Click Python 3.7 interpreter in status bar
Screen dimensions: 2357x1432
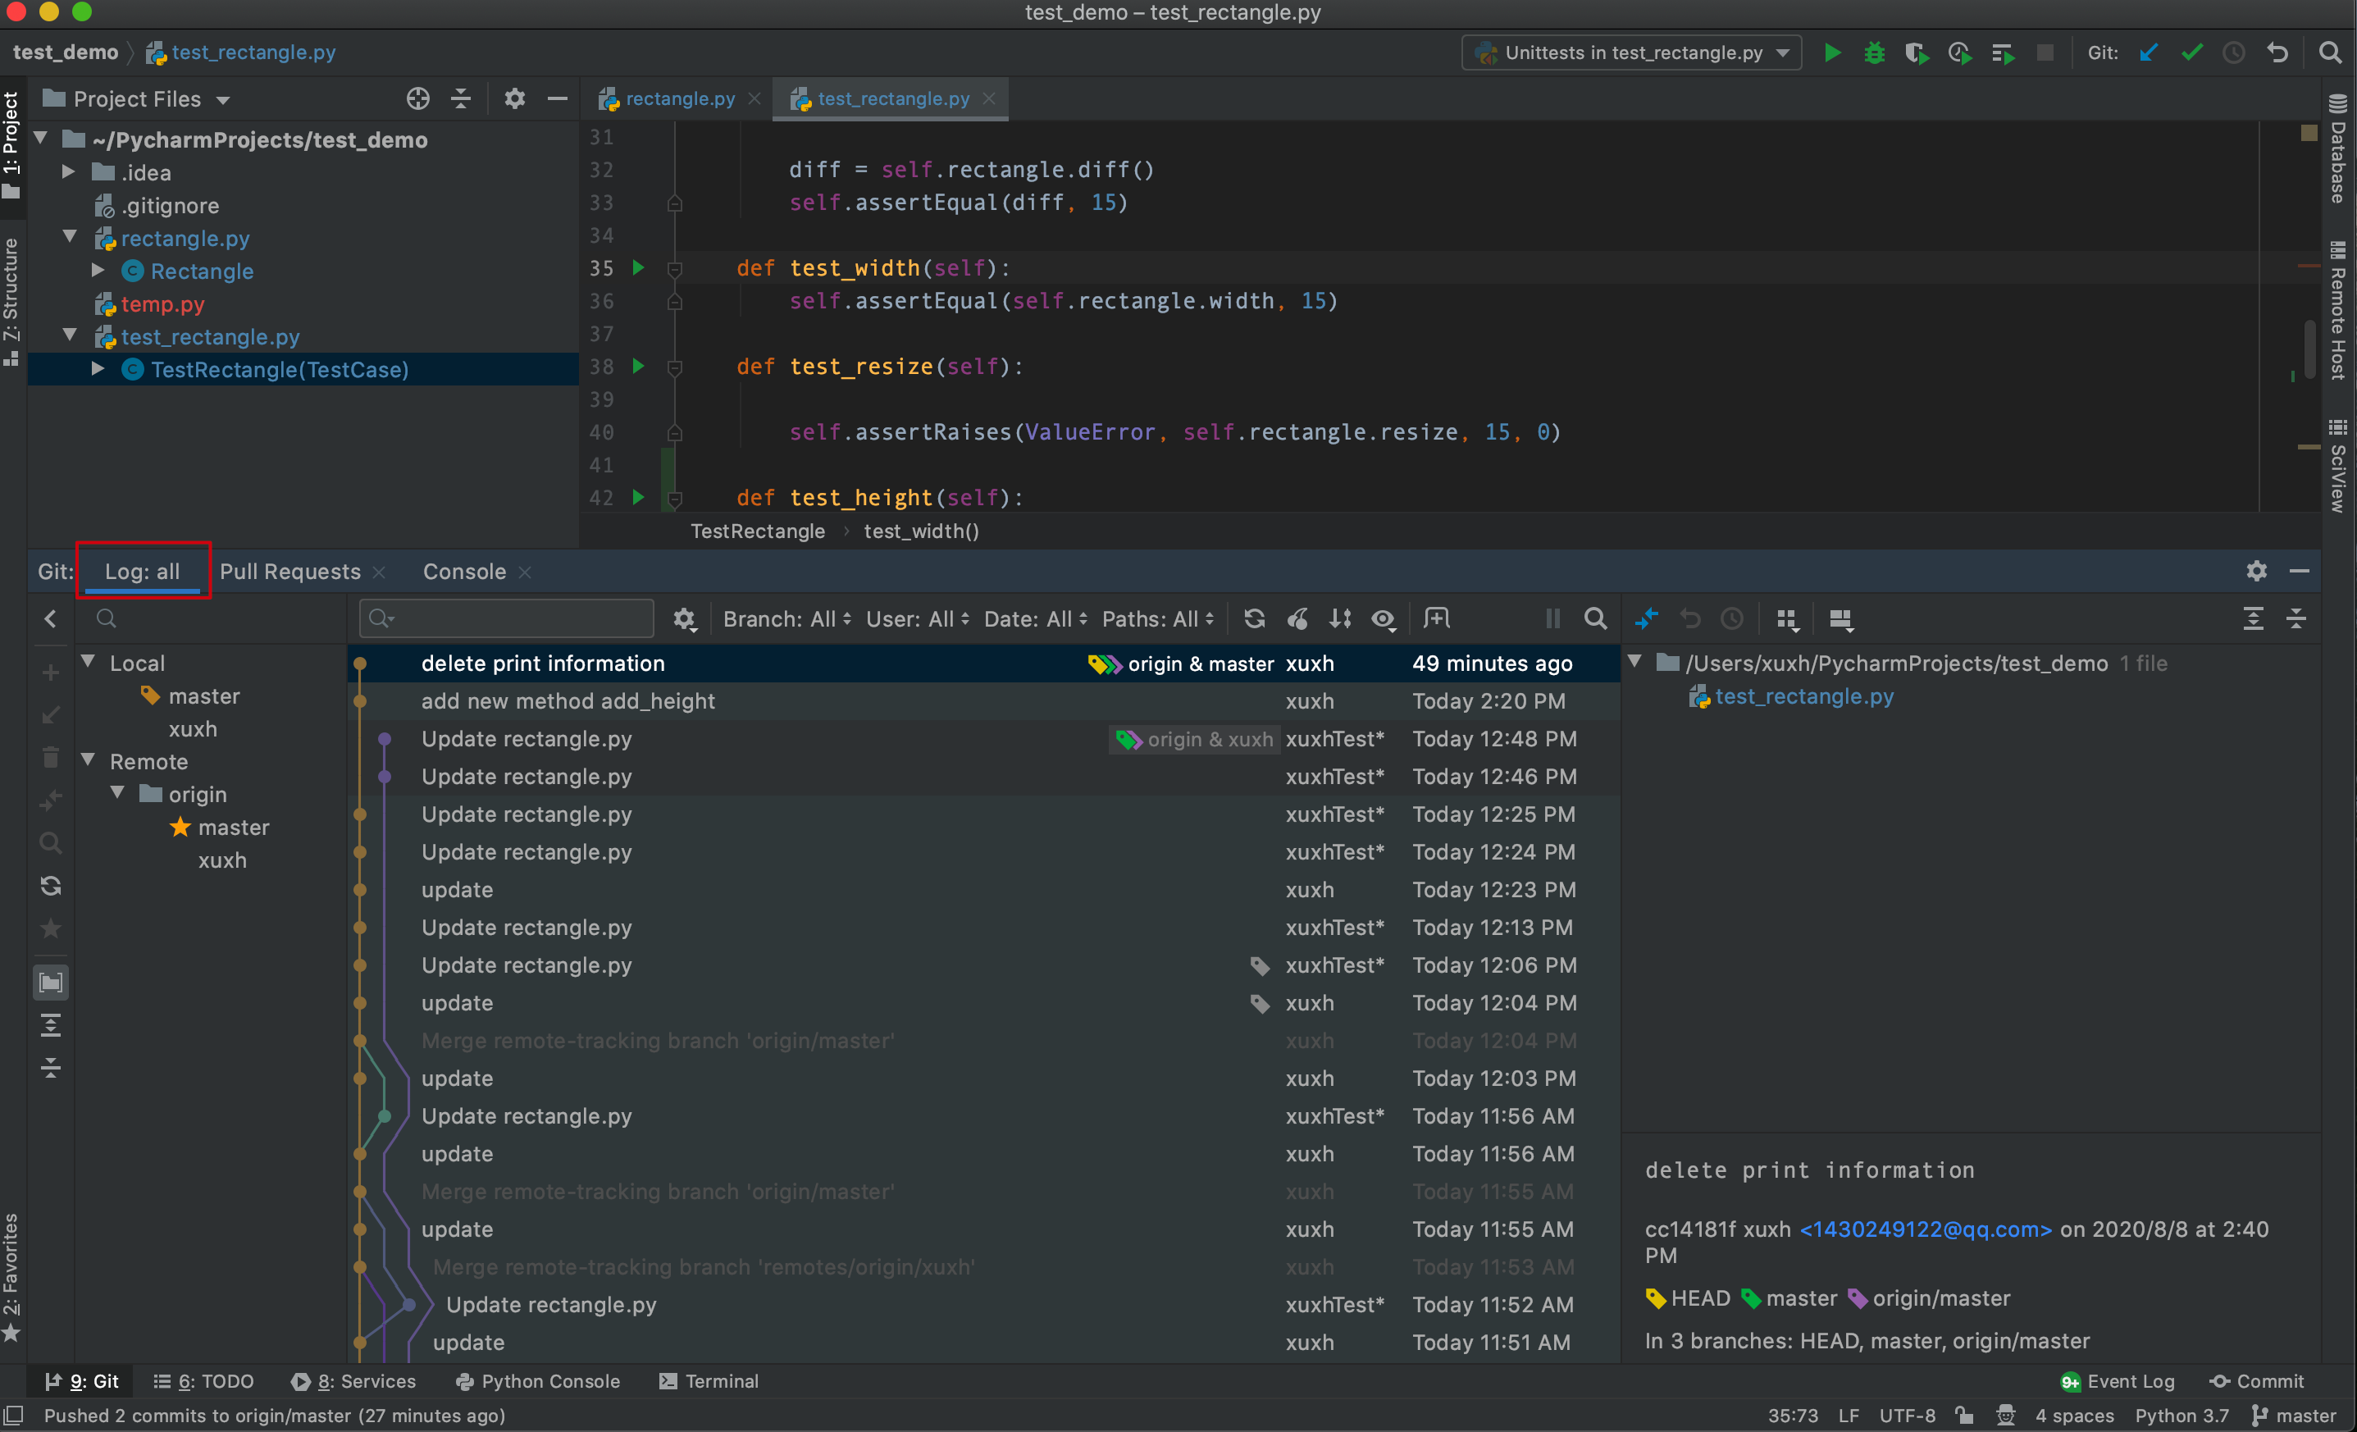pyautogui.click(x=2181, y=1416)
